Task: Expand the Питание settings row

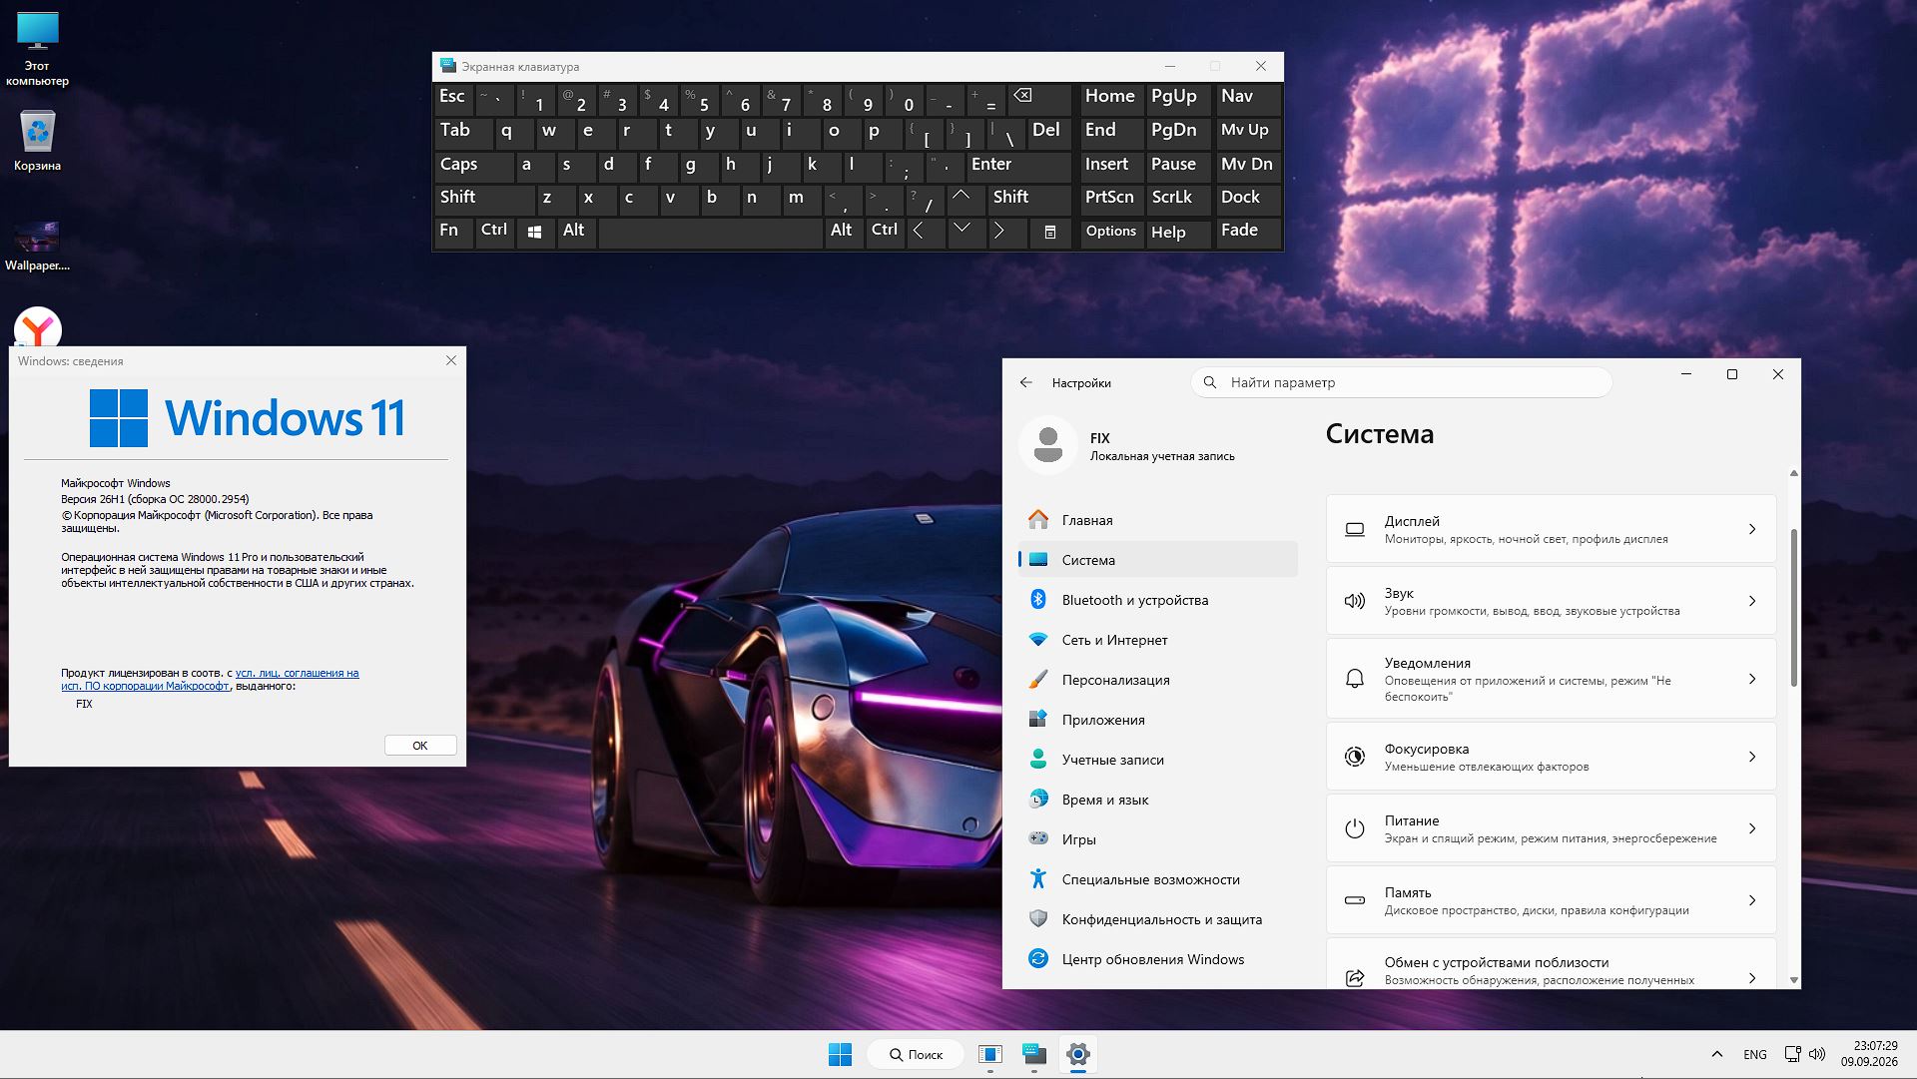Action: pyautogui.click(x=1551, y=828)
